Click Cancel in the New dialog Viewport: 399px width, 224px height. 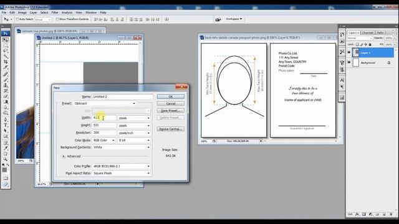(x=170, y=103)
